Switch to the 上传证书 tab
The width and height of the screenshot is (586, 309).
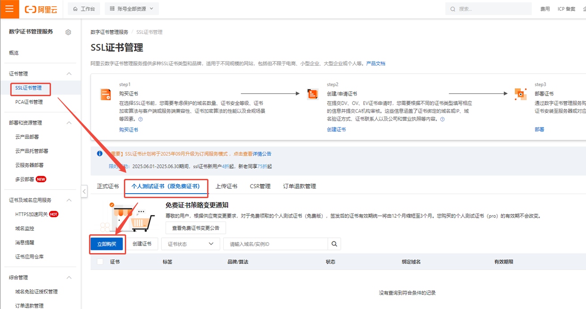(x=226, y=186)
